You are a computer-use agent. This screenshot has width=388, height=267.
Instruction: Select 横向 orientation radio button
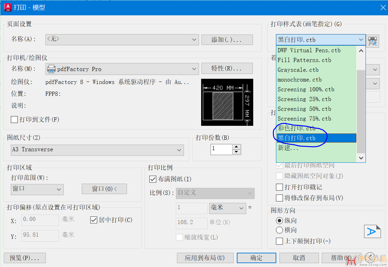click(279, 230)
